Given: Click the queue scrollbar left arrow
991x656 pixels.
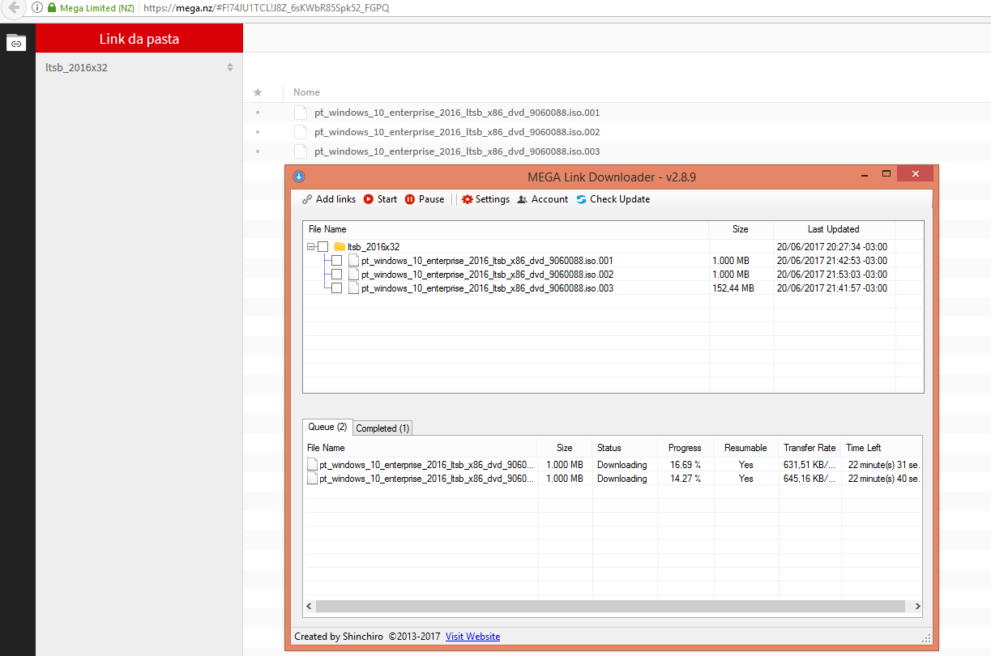Looking at the screenshot, I should coord(309,606).
